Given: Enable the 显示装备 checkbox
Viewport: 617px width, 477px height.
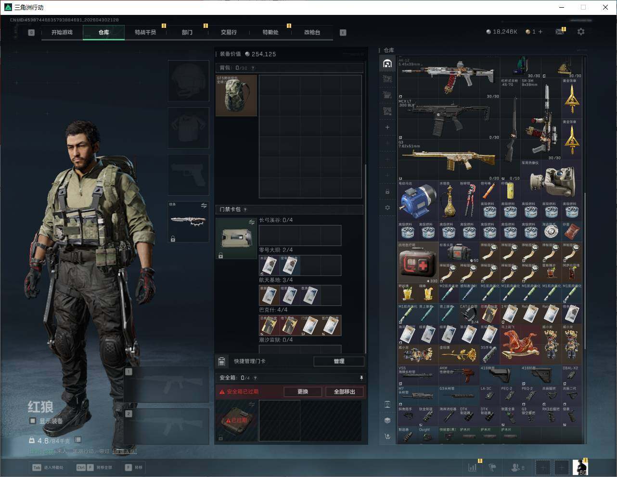Looking at the screenshot, I should 33,421.
